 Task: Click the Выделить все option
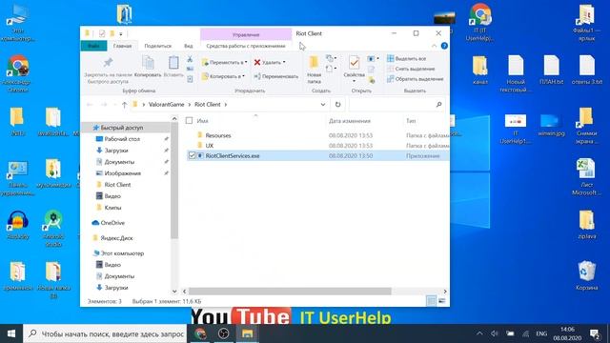click(x=406, y=59)
